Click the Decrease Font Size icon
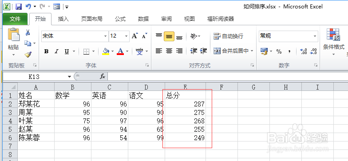The height and width of the screenshot is (161, 348). coord(145,35)
